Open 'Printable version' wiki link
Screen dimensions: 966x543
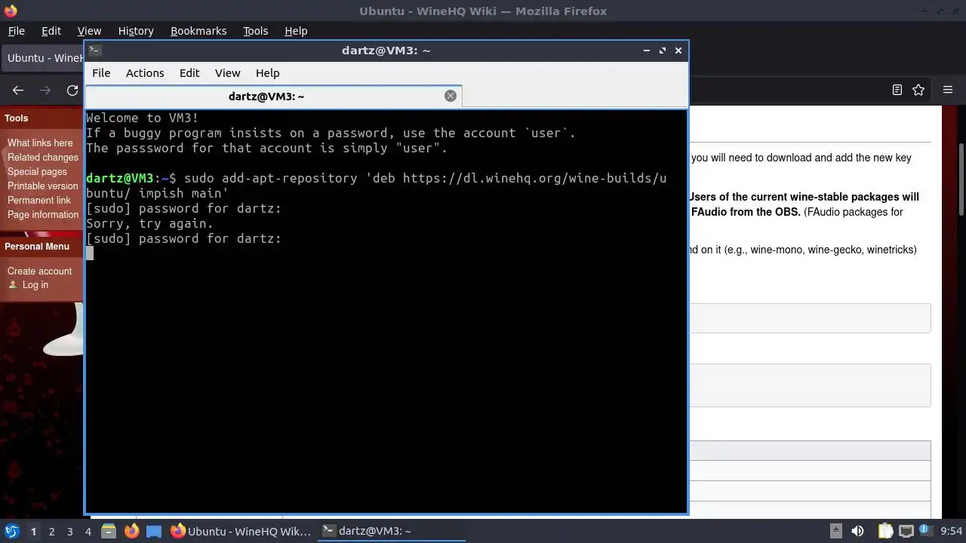[x=42, y=186]
